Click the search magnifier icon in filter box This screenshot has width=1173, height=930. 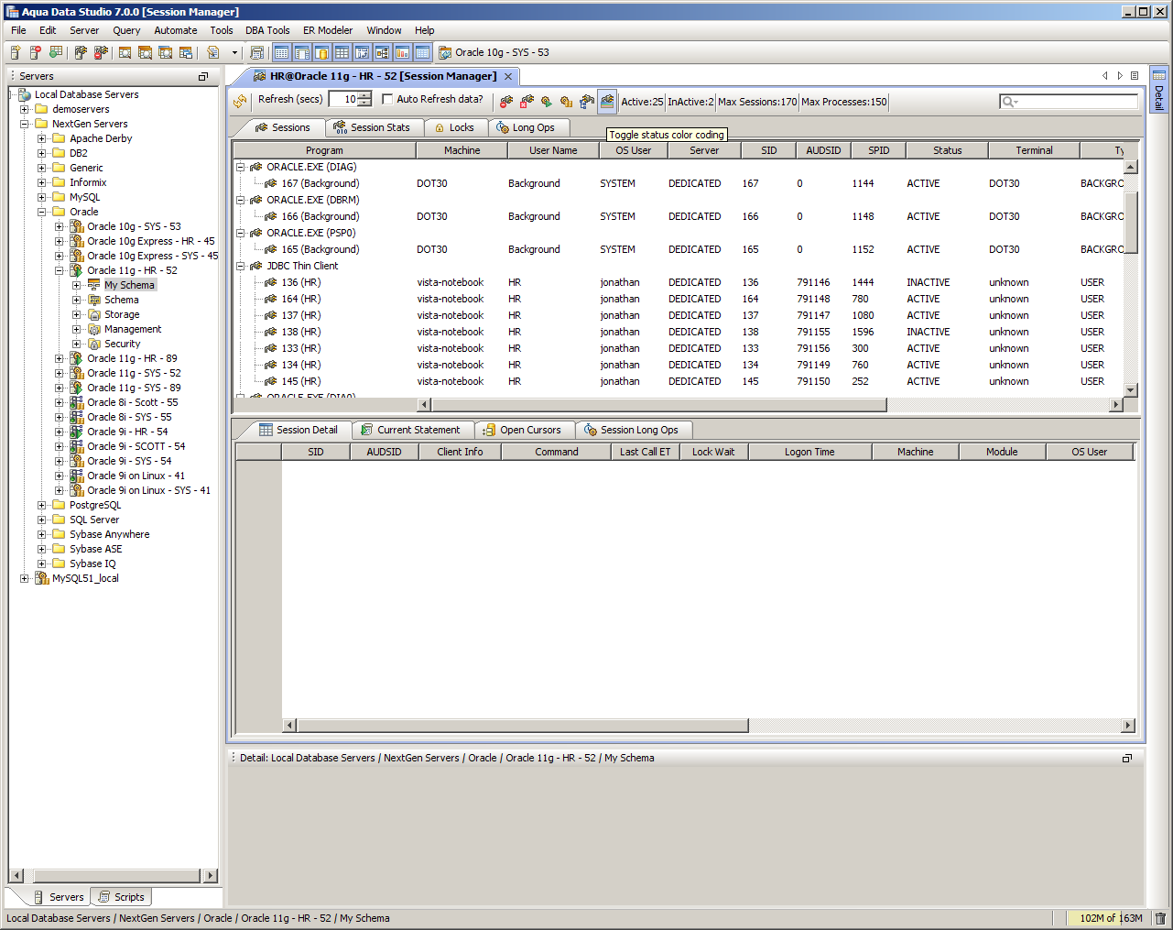[x=1007, y=102]
